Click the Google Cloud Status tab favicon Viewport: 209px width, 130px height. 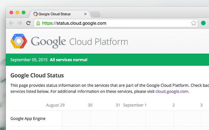pyautogui.click(x=35, y=14)
